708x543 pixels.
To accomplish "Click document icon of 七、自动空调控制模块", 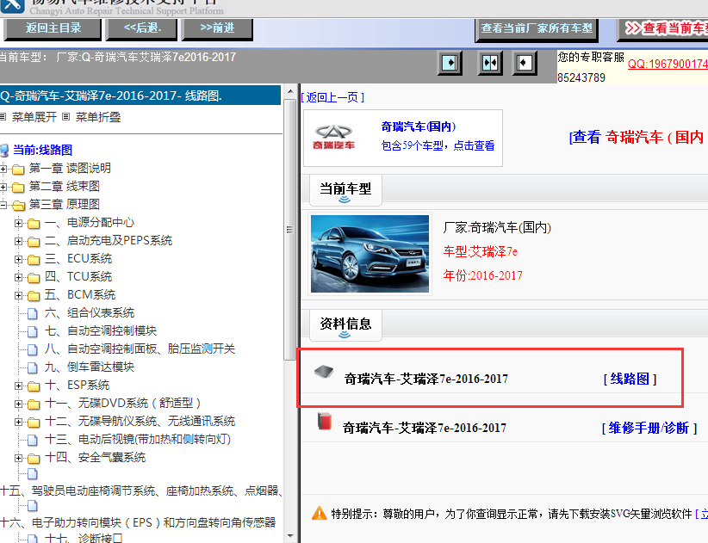I will coord(33,331).
